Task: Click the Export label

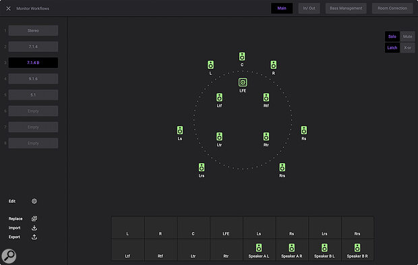Action: pyautogui.click(x=14, y=237)
